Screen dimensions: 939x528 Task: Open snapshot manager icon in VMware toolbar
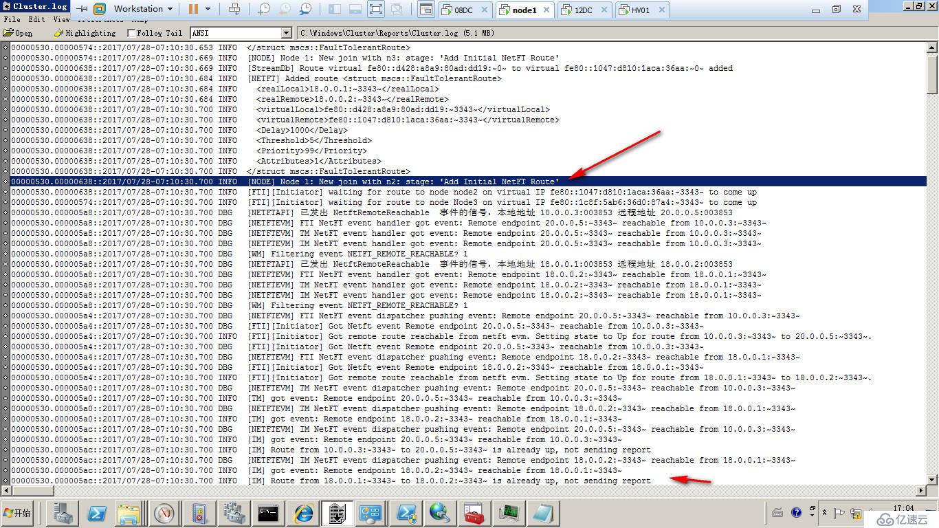coord(305,9)
